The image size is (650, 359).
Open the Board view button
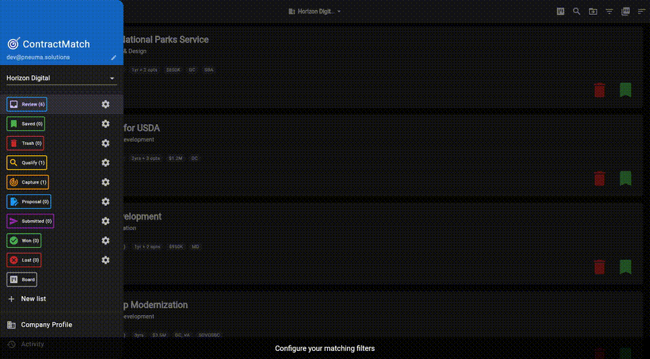(22, 280)
